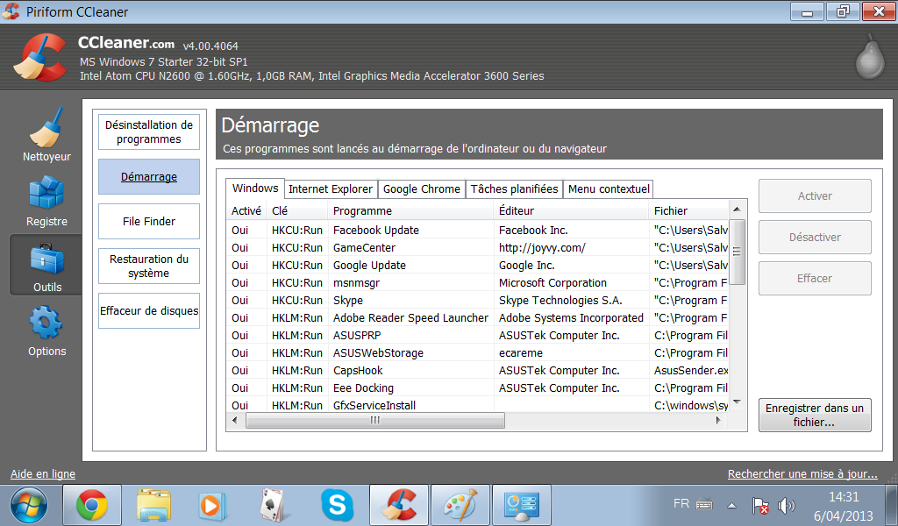Click the volume speaker tray icon
898x526 pixels.
tap(787, 506)
